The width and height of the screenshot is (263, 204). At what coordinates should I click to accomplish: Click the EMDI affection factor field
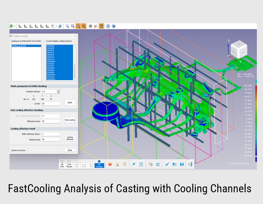[51, 134]
